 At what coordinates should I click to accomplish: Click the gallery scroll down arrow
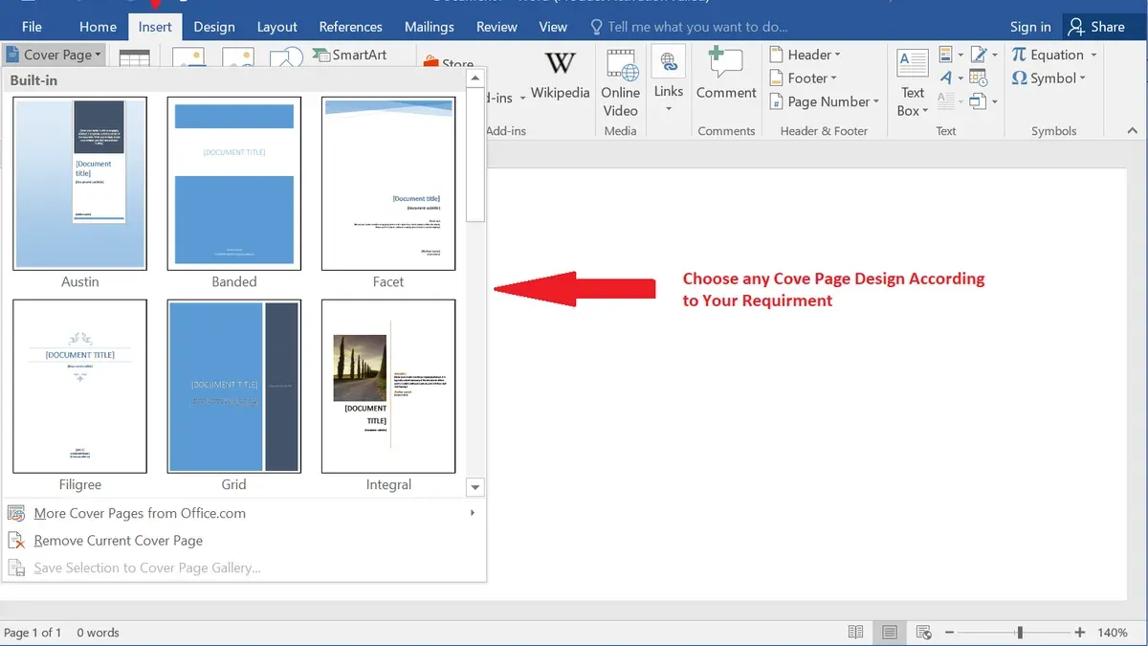coord(475,487)
